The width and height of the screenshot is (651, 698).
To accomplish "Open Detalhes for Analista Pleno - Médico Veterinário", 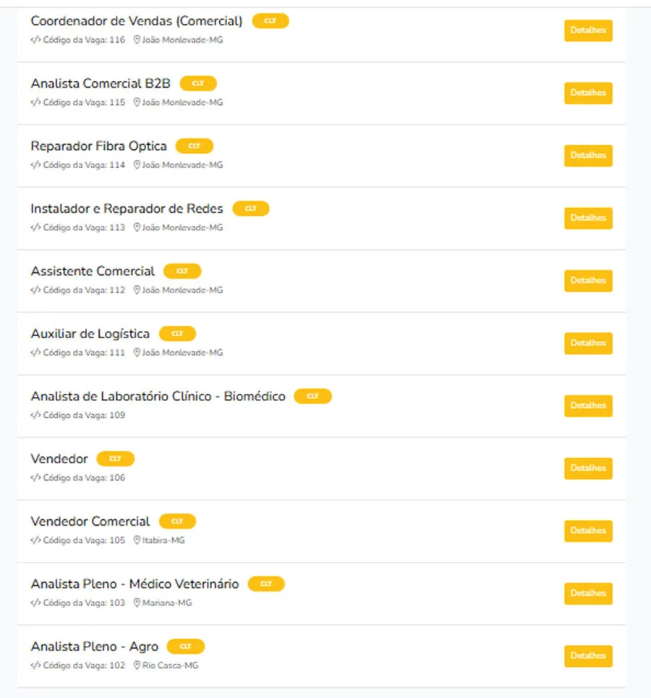I will [x=588, y=594].
